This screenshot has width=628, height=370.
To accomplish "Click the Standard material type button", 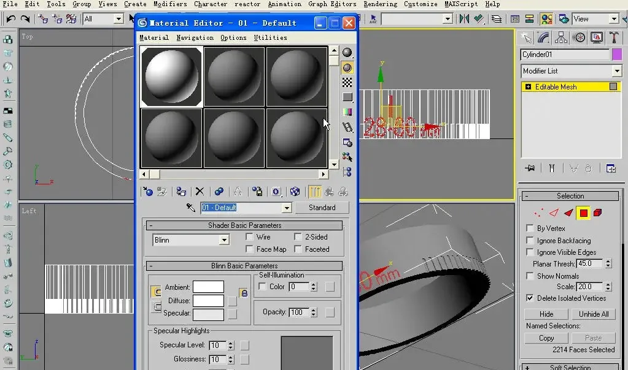I will click(x=322, y=208).
